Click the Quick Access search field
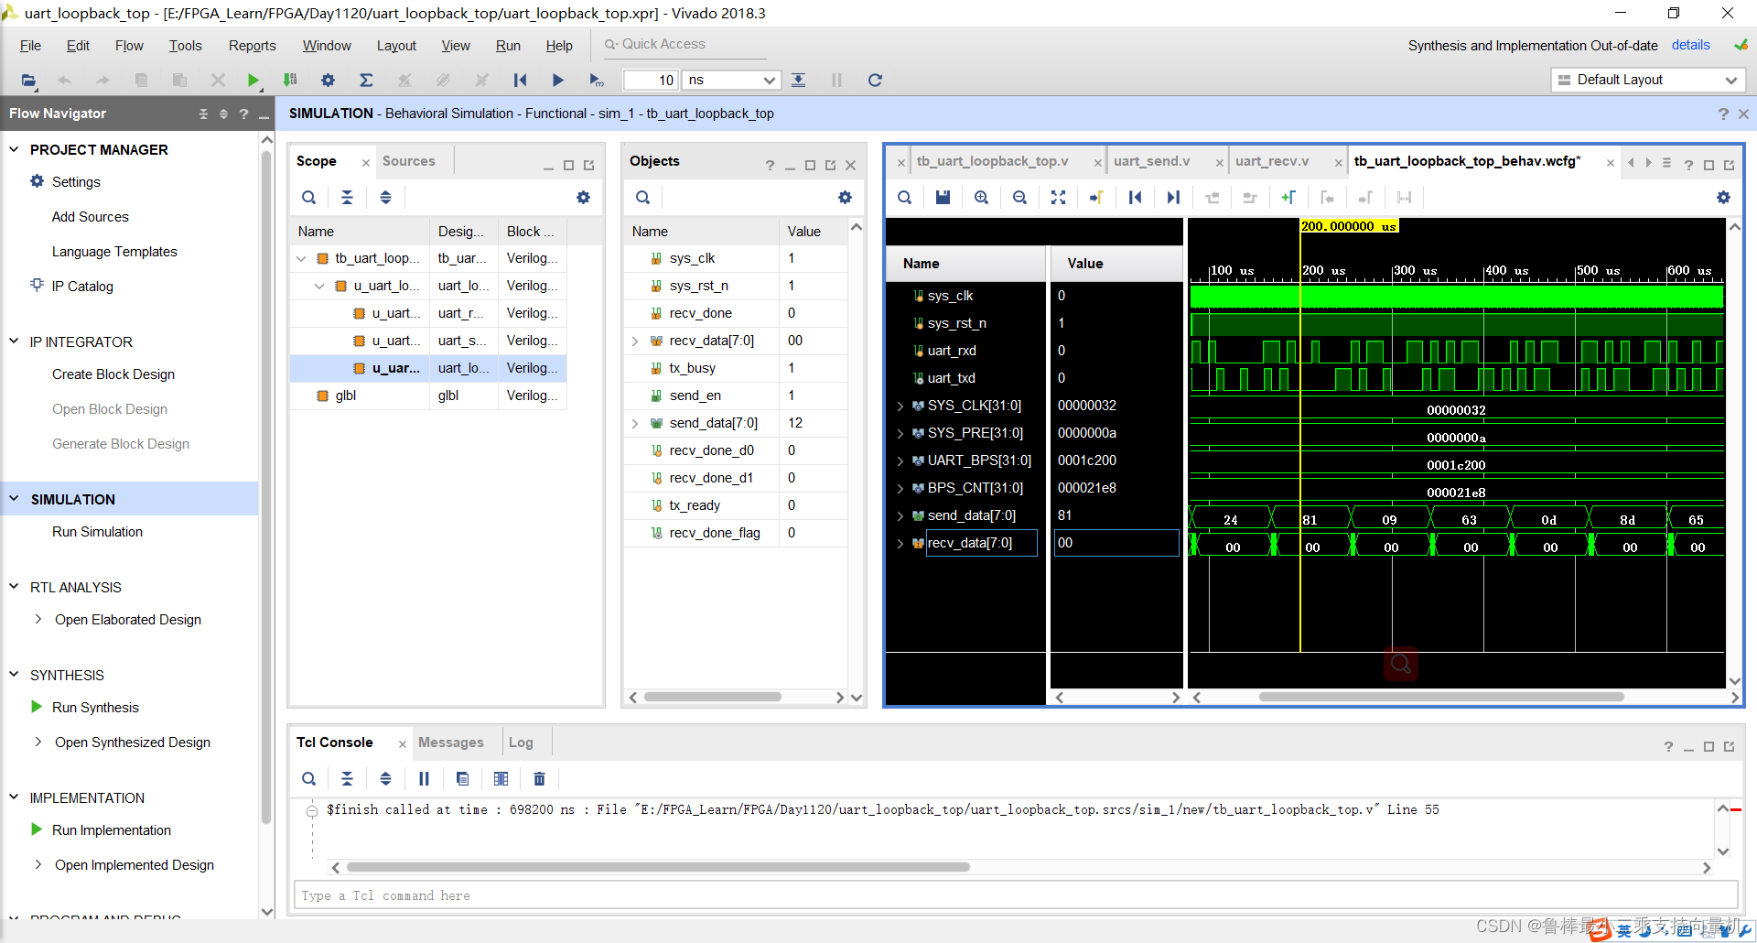The height and width of the screenshot is (943, 1757). click(686, 45)
